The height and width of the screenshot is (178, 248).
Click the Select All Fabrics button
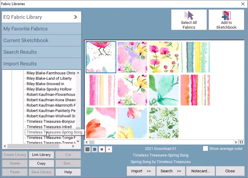click(189, 20)
